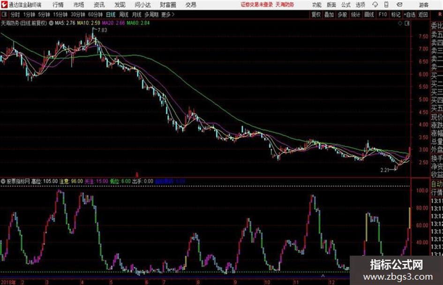The image size is (443, 285).
Task: Toggle the left panel icon beside 分时
Action: coord(4,15)
